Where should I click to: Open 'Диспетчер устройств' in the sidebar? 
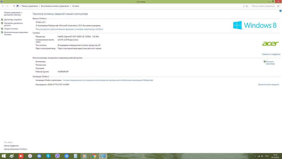tap(13, 19)
